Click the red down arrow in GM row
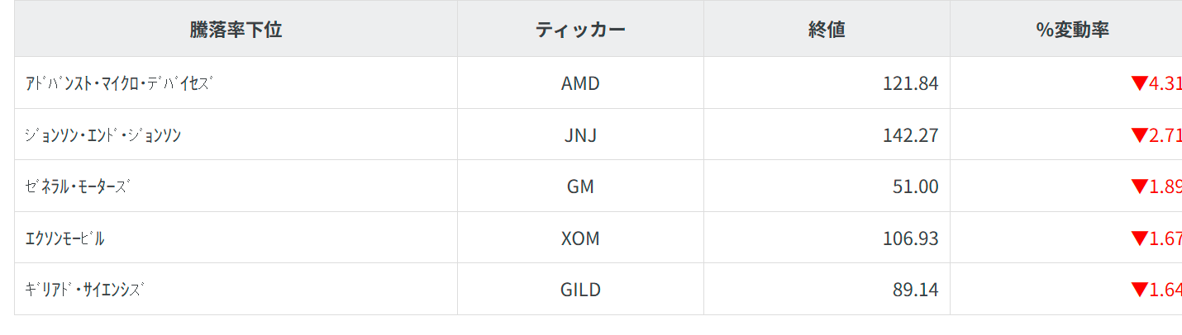Screen dimensions: 1182x335 [1140, 186]
